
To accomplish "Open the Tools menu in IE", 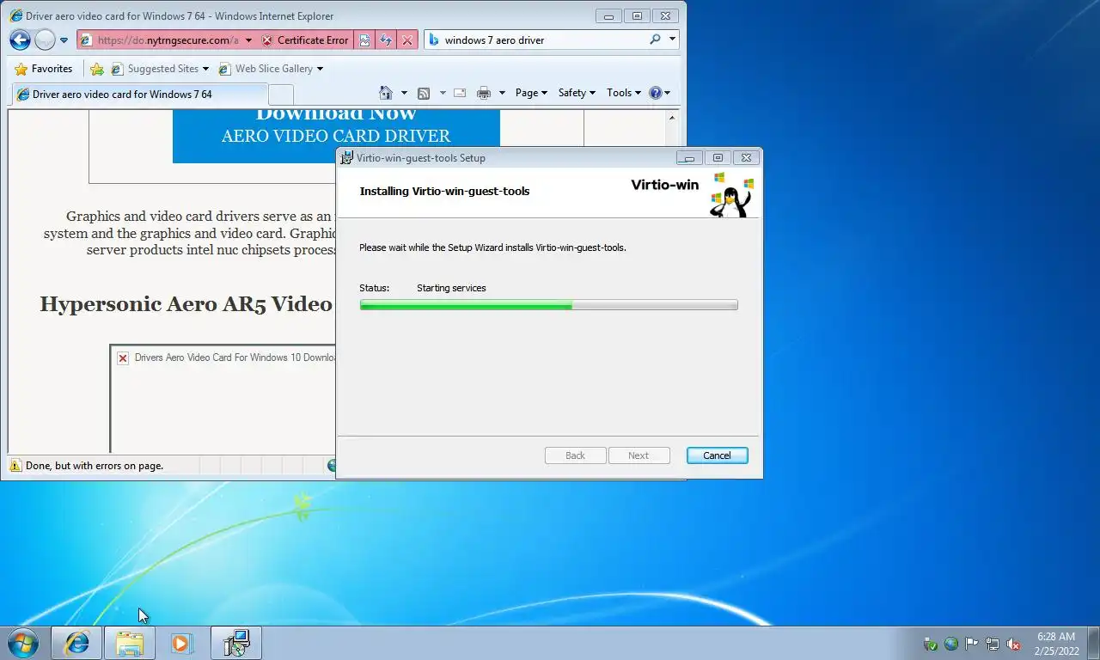I will pos(624,93).
